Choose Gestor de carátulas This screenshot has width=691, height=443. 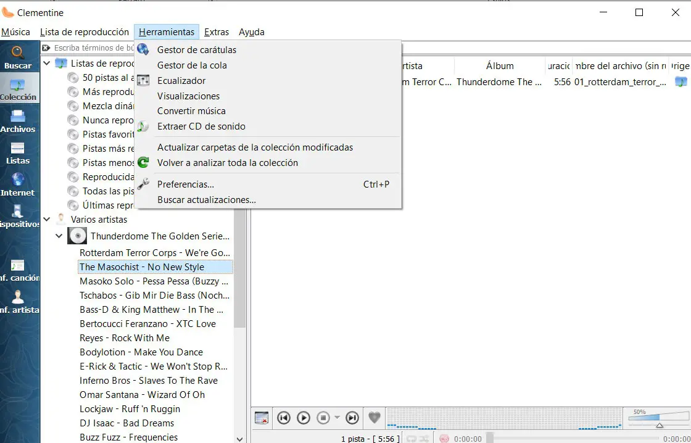coord(268,50)
